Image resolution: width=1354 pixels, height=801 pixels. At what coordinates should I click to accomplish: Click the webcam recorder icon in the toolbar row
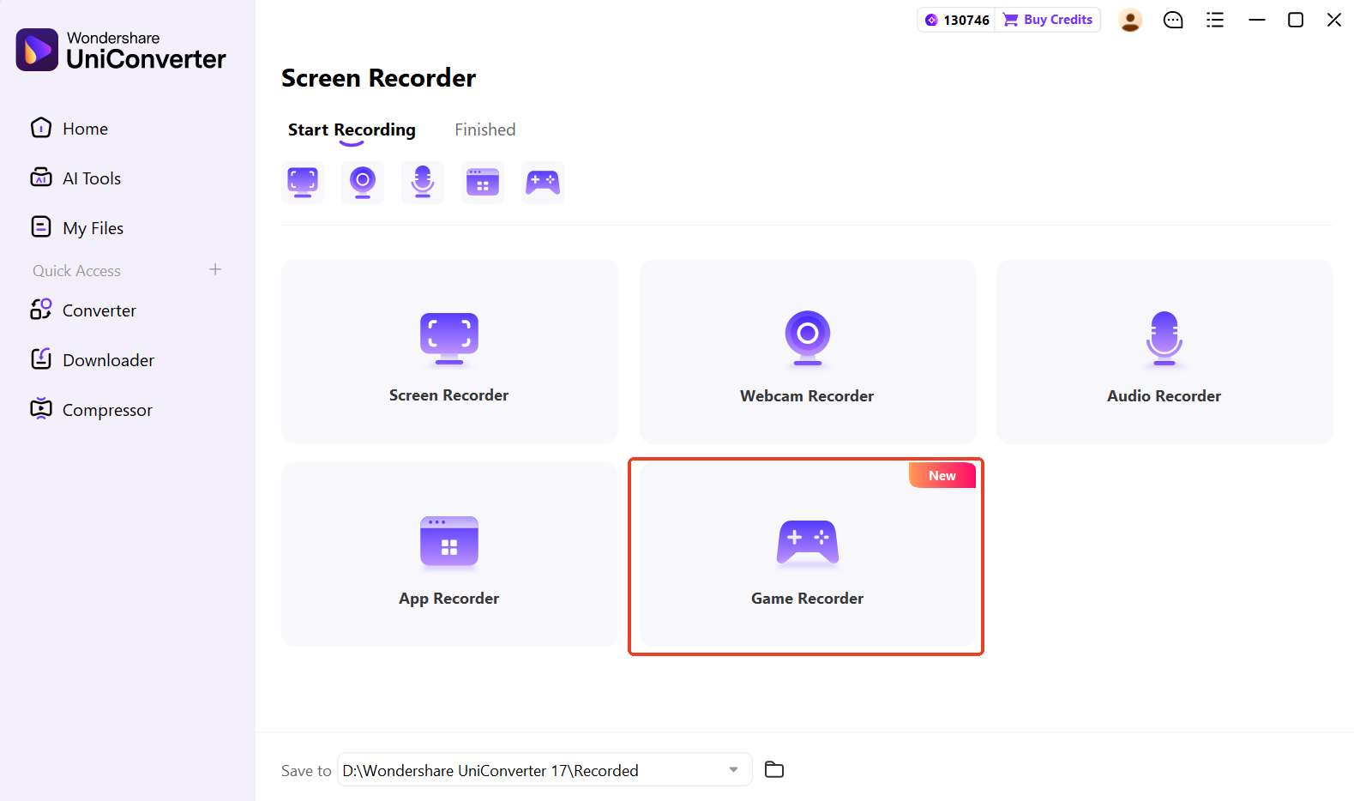(x=363, y=182)
